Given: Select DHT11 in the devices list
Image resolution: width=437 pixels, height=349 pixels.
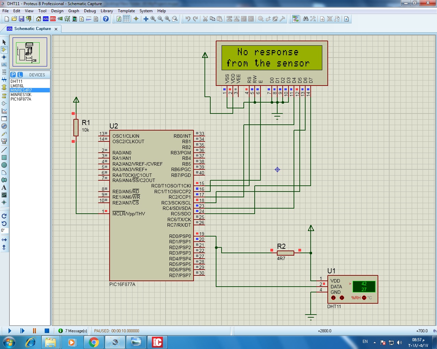Looking at the screenshot, I should point(30,81).
